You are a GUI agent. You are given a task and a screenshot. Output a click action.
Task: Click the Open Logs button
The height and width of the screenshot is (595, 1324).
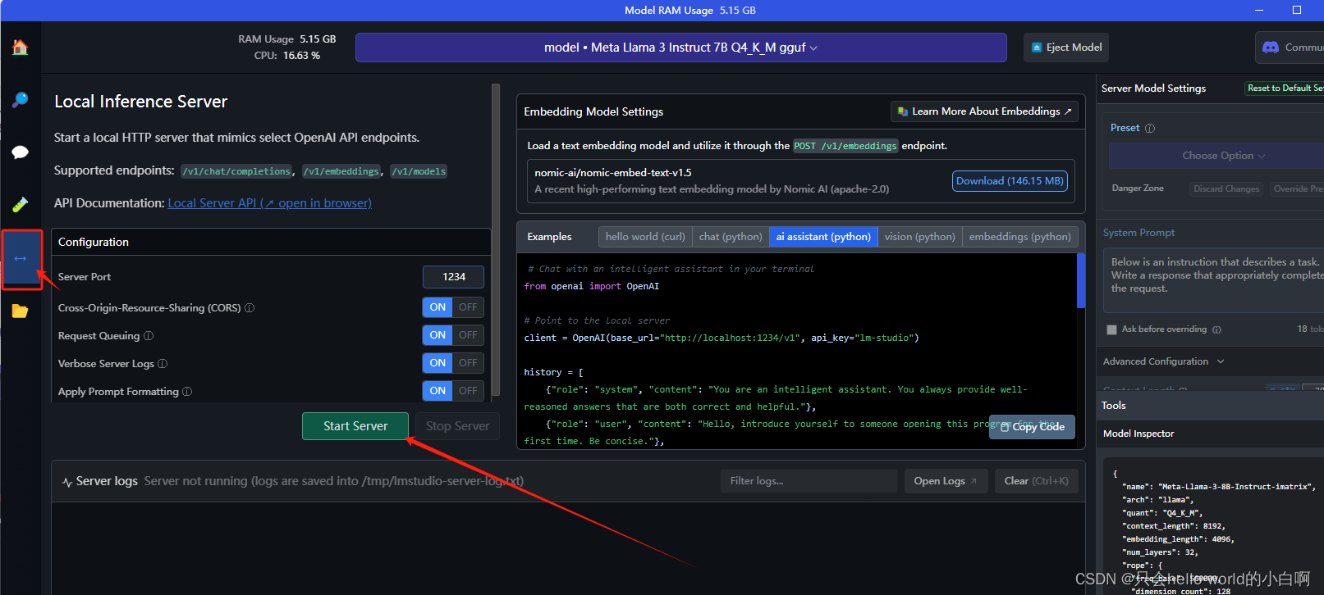click(946, 481)
